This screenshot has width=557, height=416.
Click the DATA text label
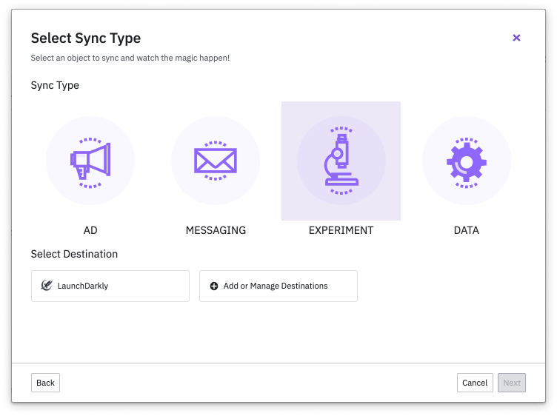(467, 230)
